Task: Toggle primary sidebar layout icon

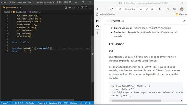Action: click(58, 2)
